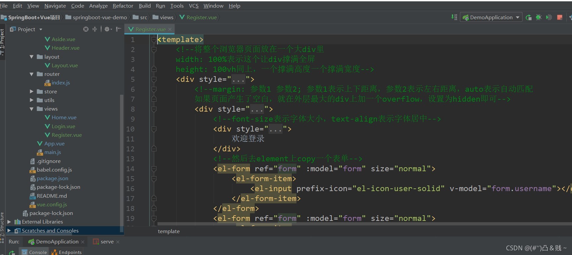Open the Edit menu

(17, 6)
